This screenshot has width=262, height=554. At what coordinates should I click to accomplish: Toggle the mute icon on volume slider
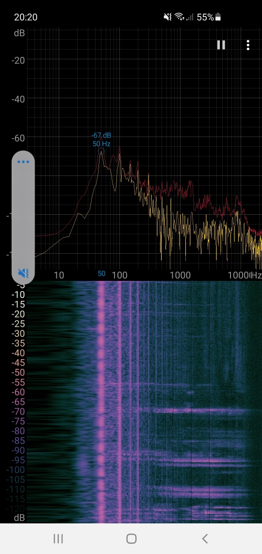23,273
